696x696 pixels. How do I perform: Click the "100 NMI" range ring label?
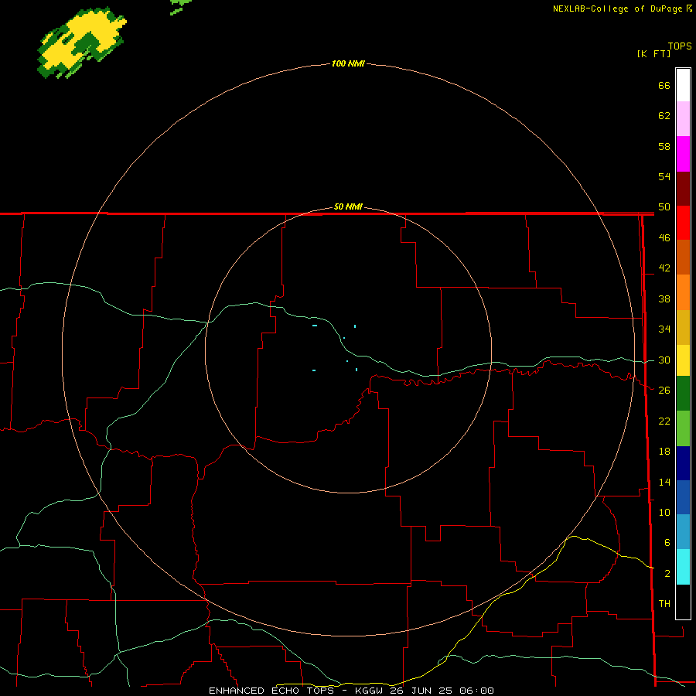click(348, 64)
